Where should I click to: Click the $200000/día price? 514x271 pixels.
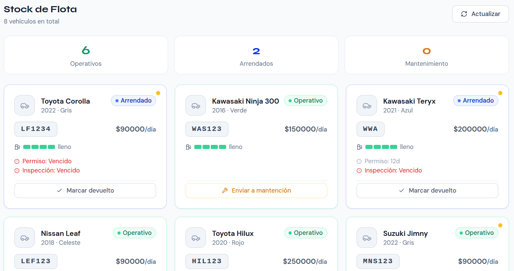(x=476, y=129)
